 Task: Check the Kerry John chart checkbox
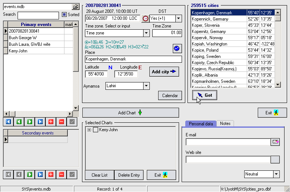point(96,130)
